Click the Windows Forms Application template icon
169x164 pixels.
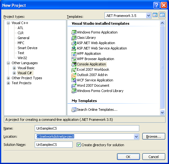click(x=74, y=32)
